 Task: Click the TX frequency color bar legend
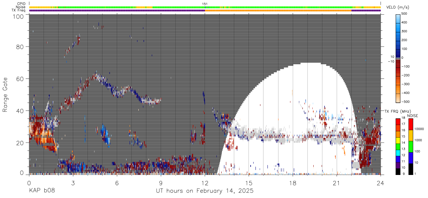coord(398,146)
